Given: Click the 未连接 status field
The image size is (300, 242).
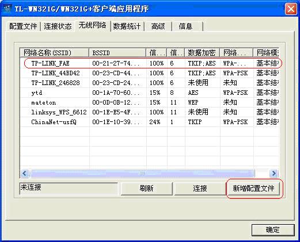Looking at the screenshot, I should click(x=69, y=189).
